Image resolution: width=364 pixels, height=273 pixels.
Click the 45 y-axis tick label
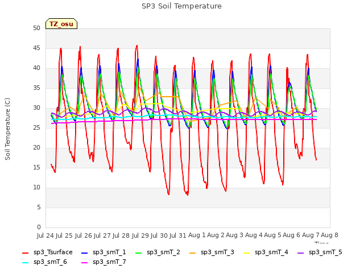[x=36, y=48]
